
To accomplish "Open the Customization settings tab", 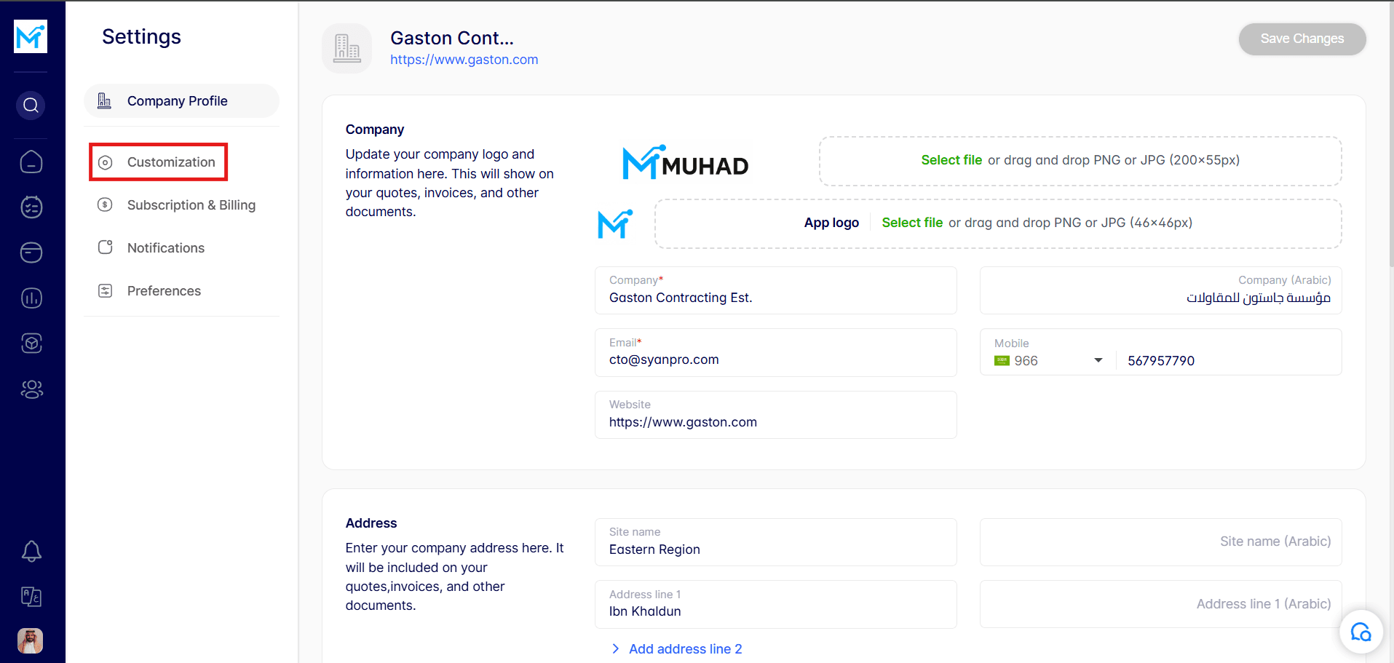I will tap(170, 162).
